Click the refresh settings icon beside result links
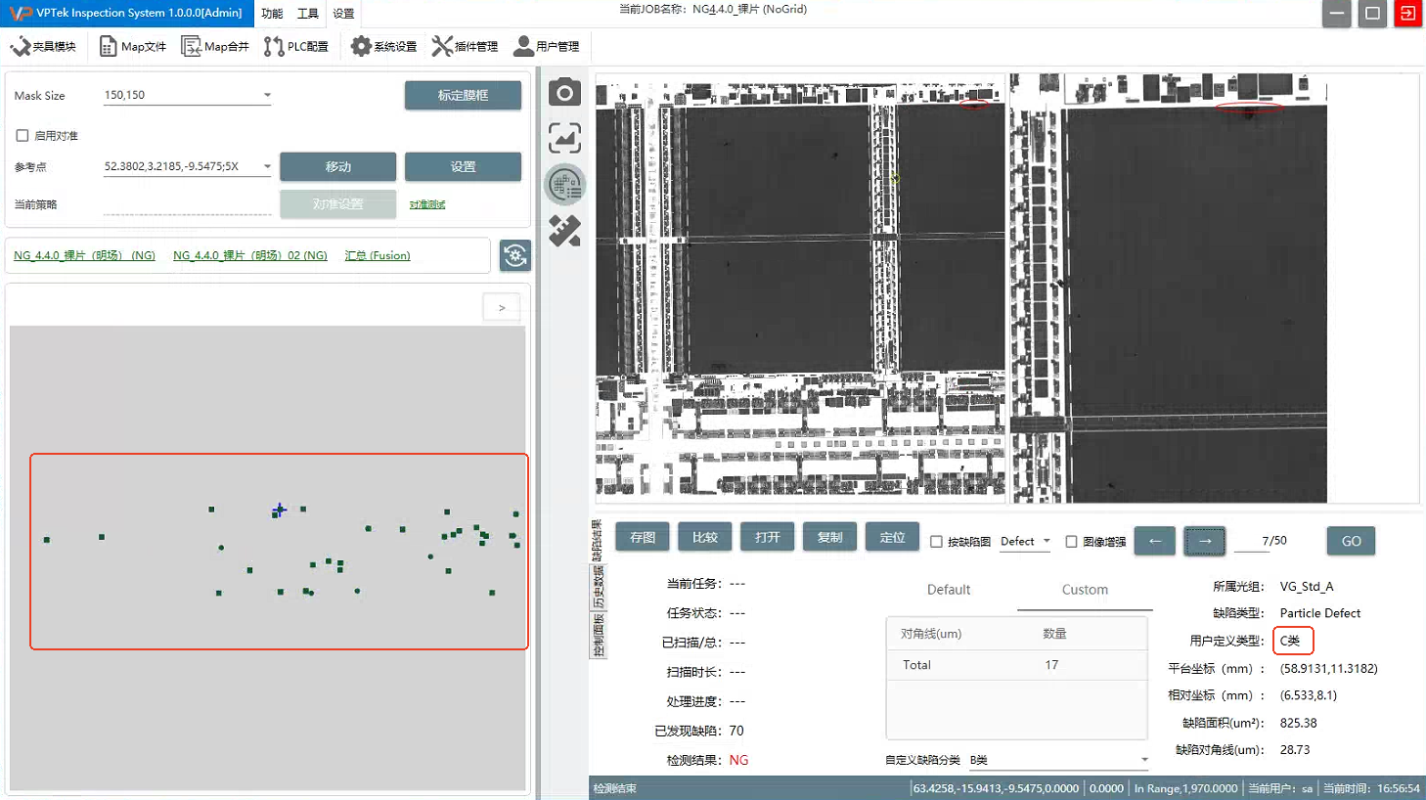Image resolution: width=1426 pixels, height=800 pixels. pyautogui.click(x=515, y=255)
